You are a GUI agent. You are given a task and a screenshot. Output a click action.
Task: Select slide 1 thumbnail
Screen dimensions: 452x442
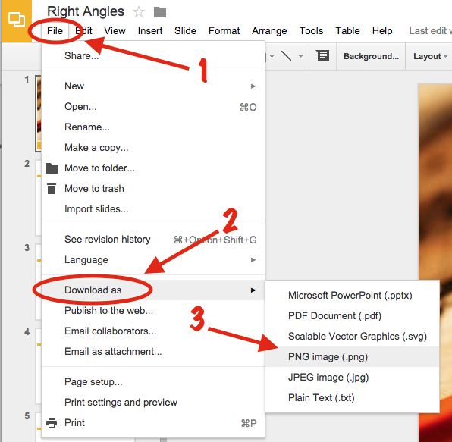click(38, 113)
